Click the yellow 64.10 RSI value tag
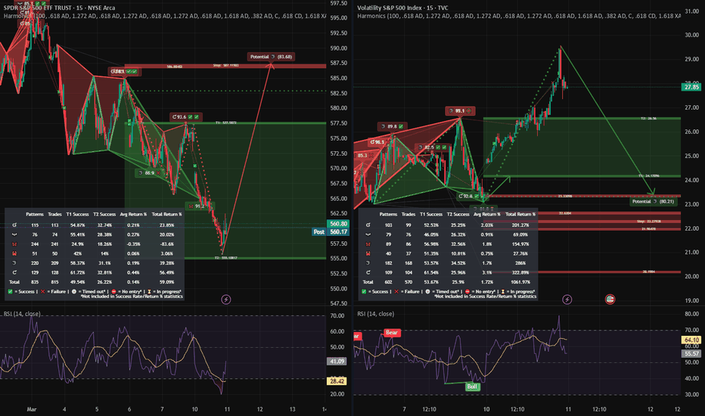Screen dimensions: 705x416 point(691,340)
